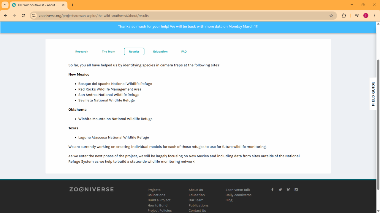This screenshot has width=380, height=213.
Task: Click the blue announcement banner text
Action: (188, 26)
